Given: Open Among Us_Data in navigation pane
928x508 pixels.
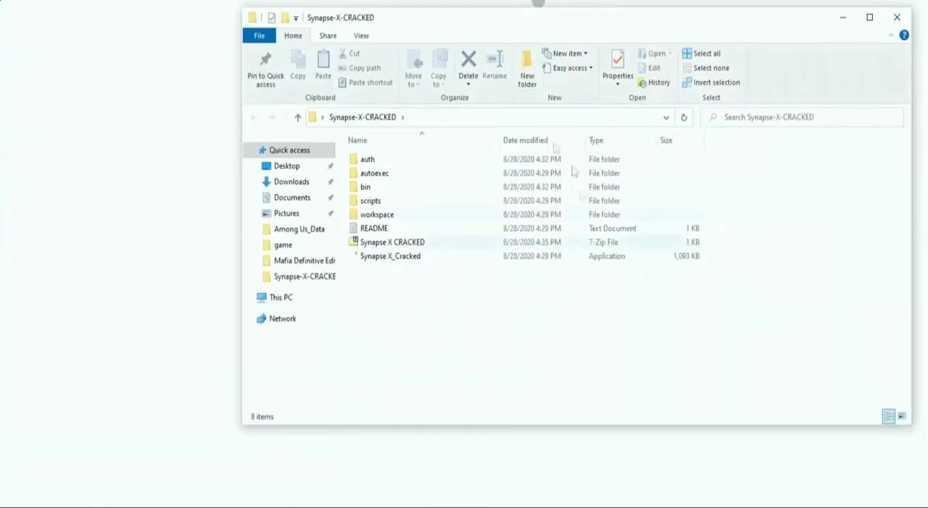Looking at the screenshot, I should [299, 229].
